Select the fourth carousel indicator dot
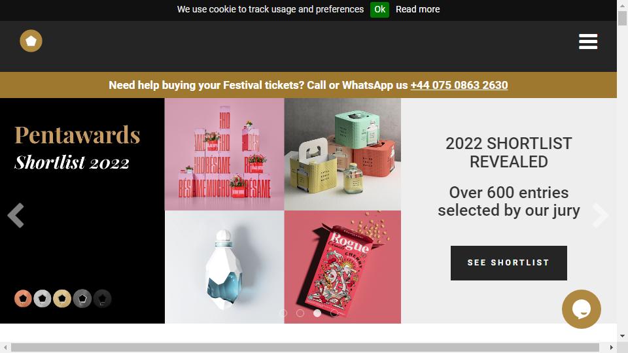The image size is (628, 353). tap(334, 313)
